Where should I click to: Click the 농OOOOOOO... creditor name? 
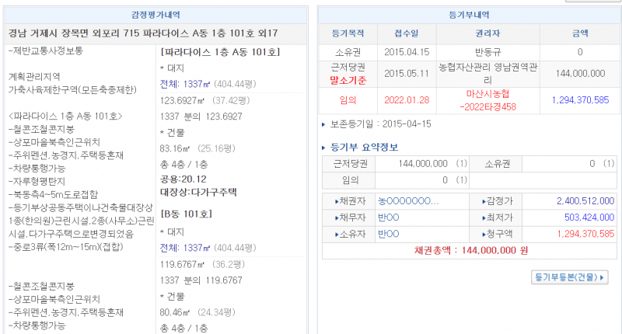click(x=407, y=201)
